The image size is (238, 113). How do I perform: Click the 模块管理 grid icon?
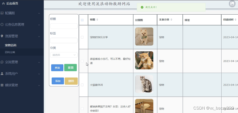2,85
